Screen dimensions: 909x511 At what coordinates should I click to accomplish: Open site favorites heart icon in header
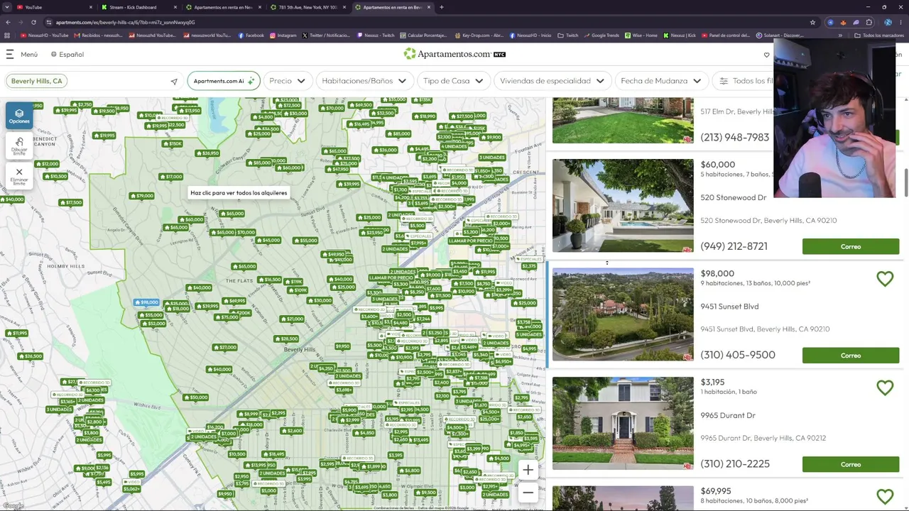pos(766,55)
